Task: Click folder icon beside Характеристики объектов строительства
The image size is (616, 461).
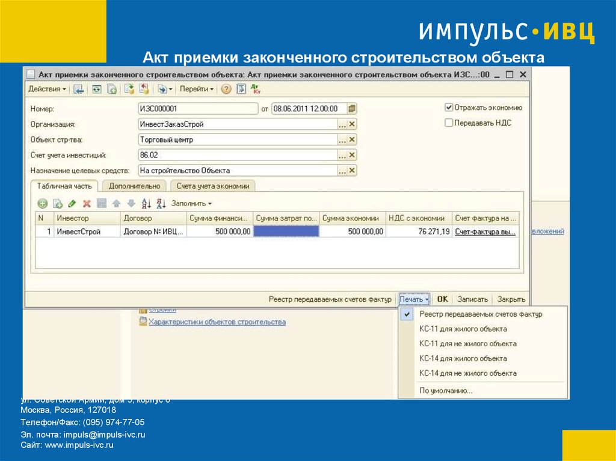Action: (x=143, y=322)
